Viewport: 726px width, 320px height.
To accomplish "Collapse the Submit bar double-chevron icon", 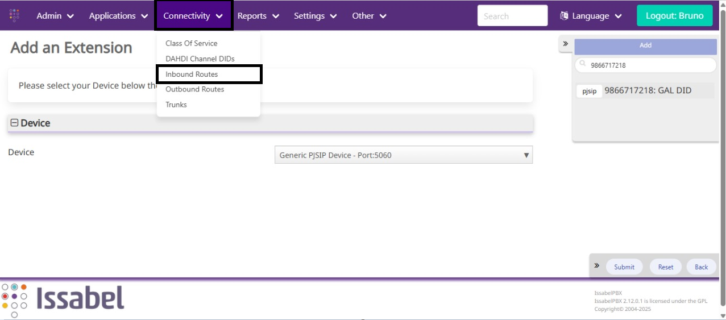I will [597, 266].
